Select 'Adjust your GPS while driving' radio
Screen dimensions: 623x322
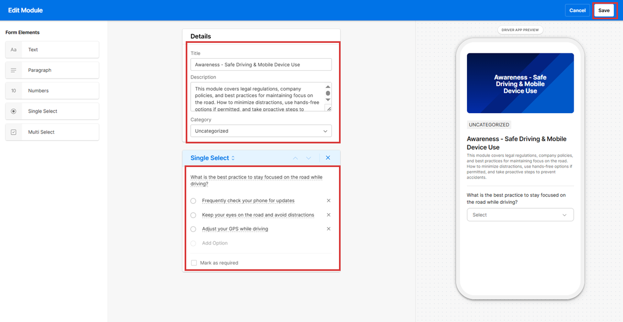[x=193, y=229]
